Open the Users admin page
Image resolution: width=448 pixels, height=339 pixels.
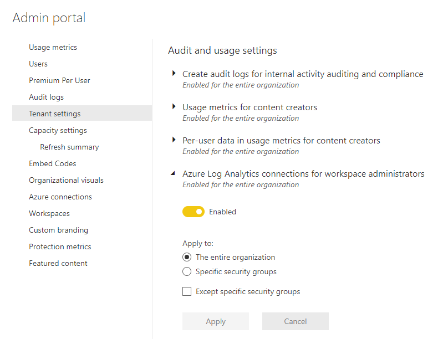pyautogui.click(x=38, y=64)
